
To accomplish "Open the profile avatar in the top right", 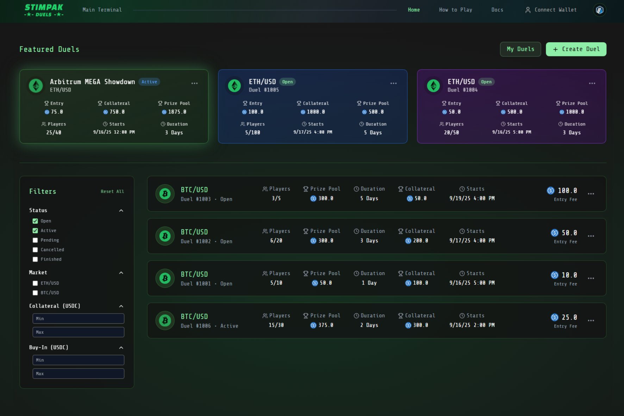I will click(599, 10).
